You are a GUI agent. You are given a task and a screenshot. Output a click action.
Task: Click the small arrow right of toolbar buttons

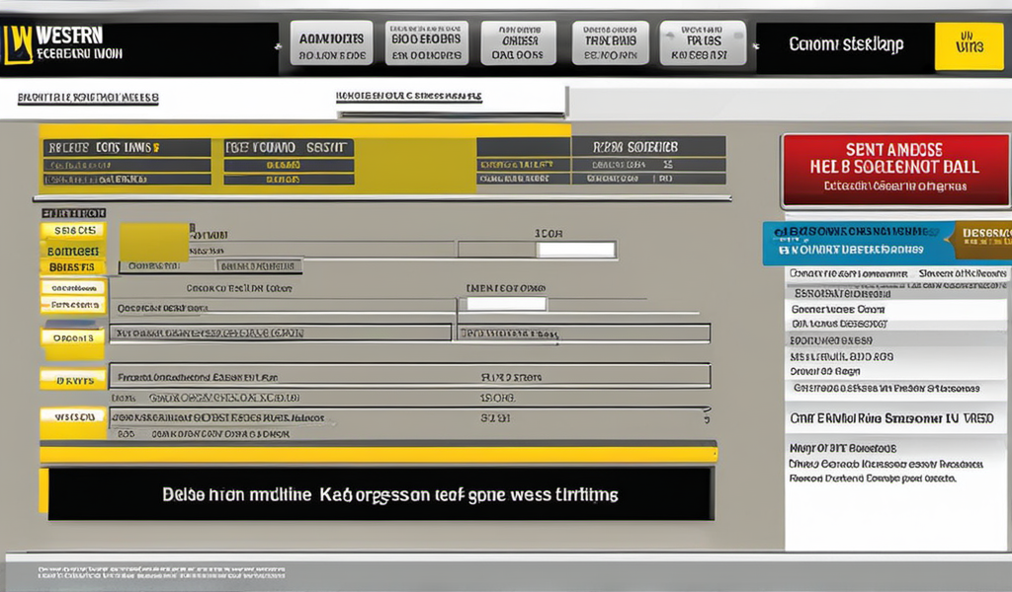[756, 46]
